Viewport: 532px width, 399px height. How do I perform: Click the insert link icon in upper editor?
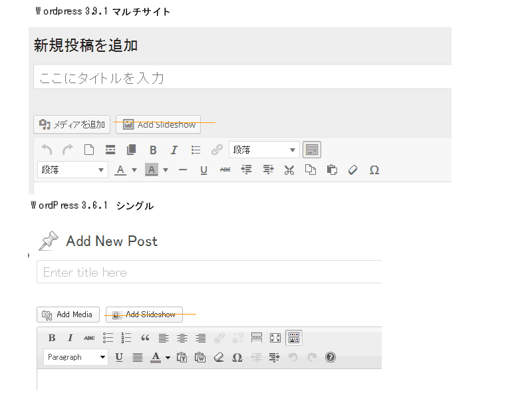(x=217, y=150)
